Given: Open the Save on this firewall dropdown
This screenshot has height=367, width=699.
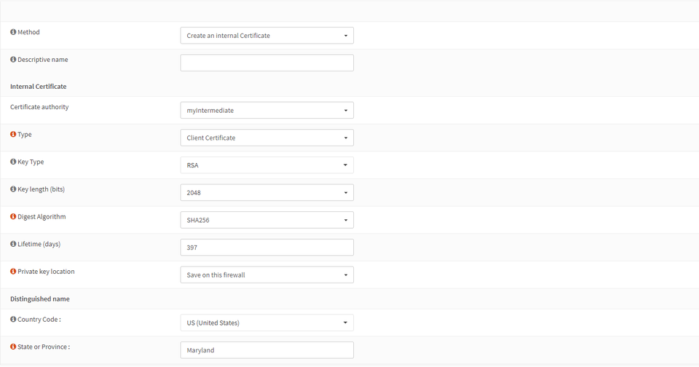Looking at the screenshot, I should [x=266, y=275].
